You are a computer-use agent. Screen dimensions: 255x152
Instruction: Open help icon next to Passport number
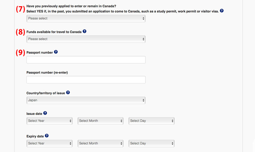point(56,52)
